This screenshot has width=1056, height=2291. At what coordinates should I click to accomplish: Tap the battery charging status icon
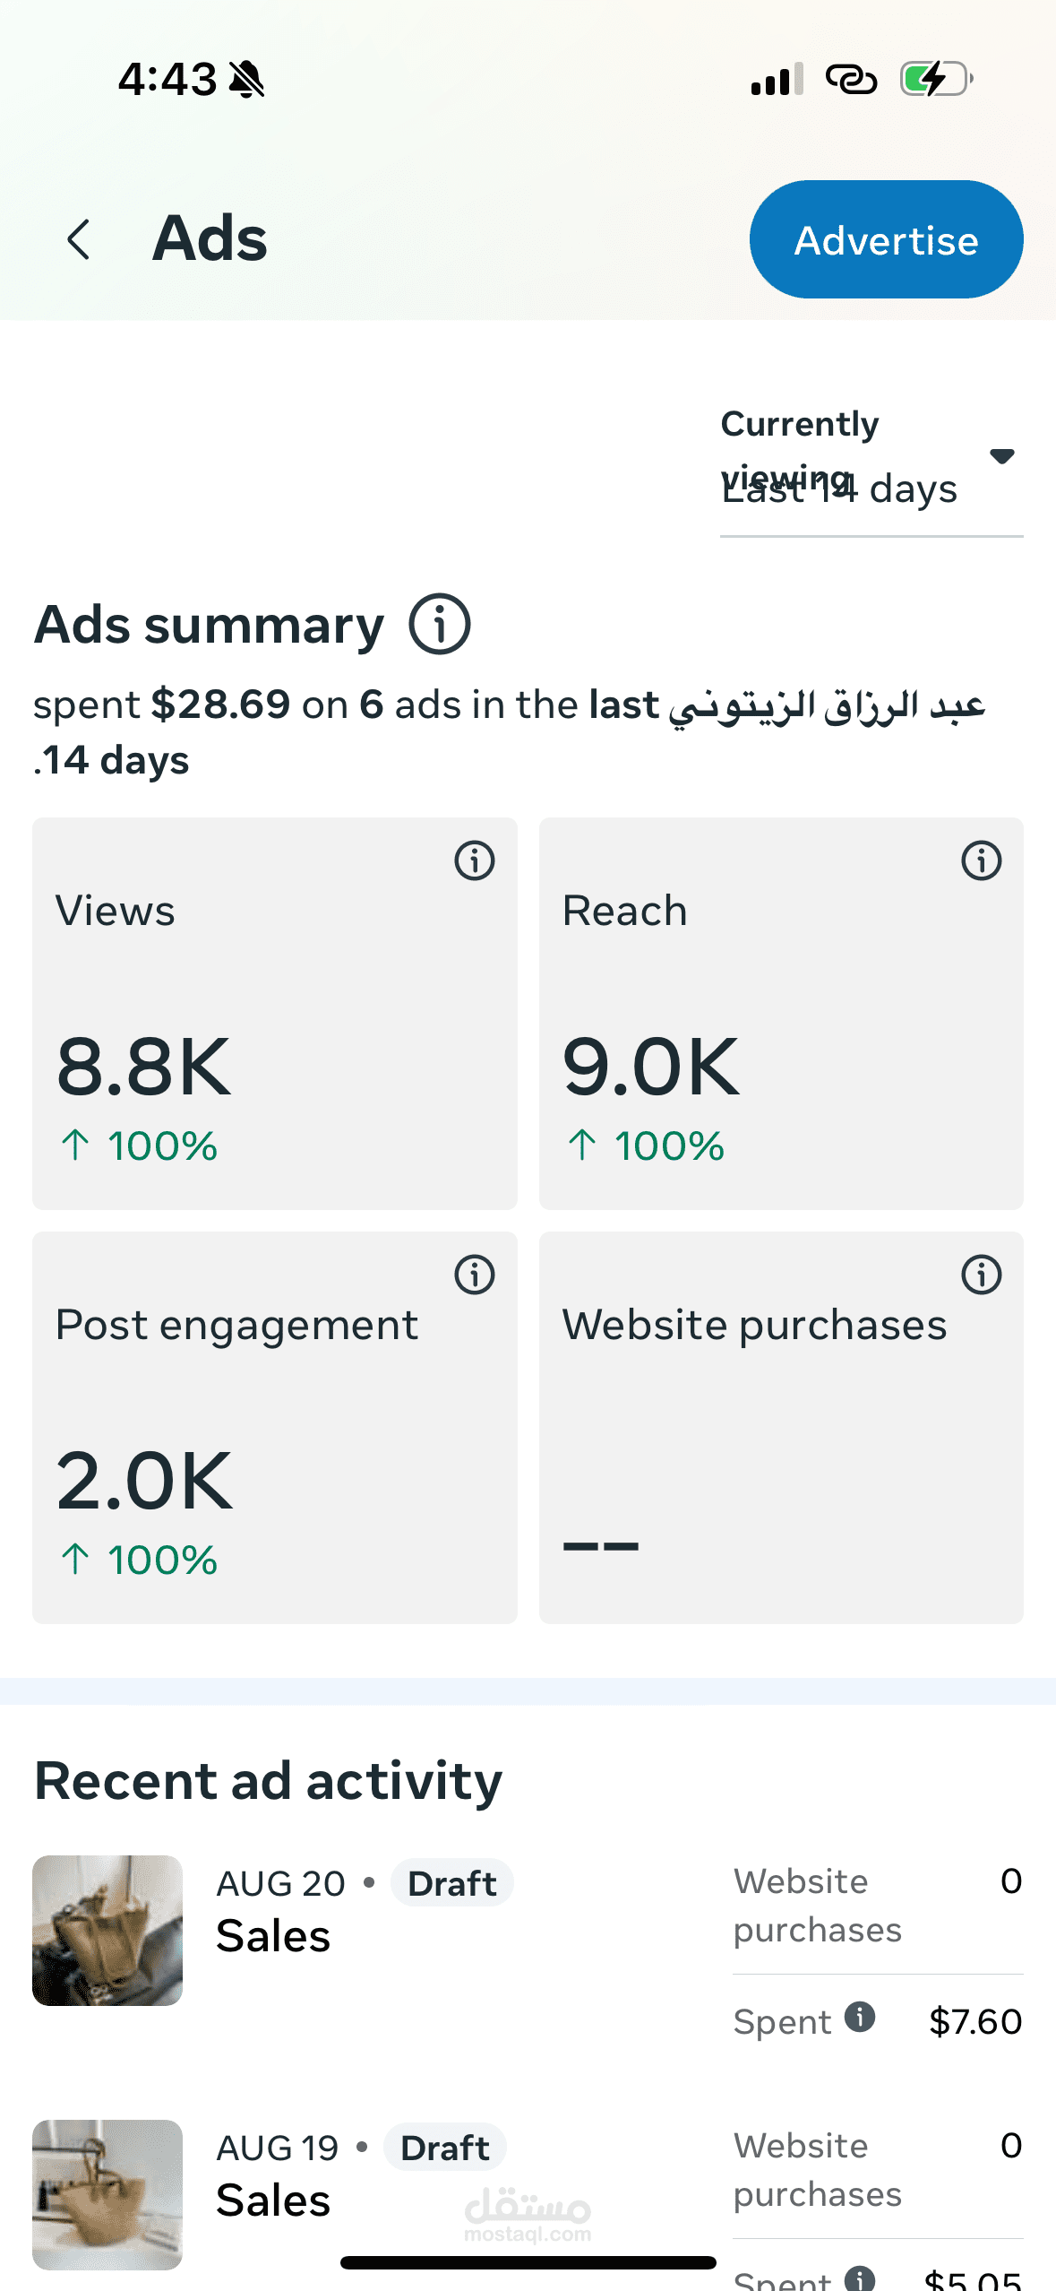(935, 79)
